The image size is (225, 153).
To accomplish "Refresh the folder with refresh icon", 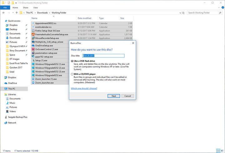I will click(183, 13).
